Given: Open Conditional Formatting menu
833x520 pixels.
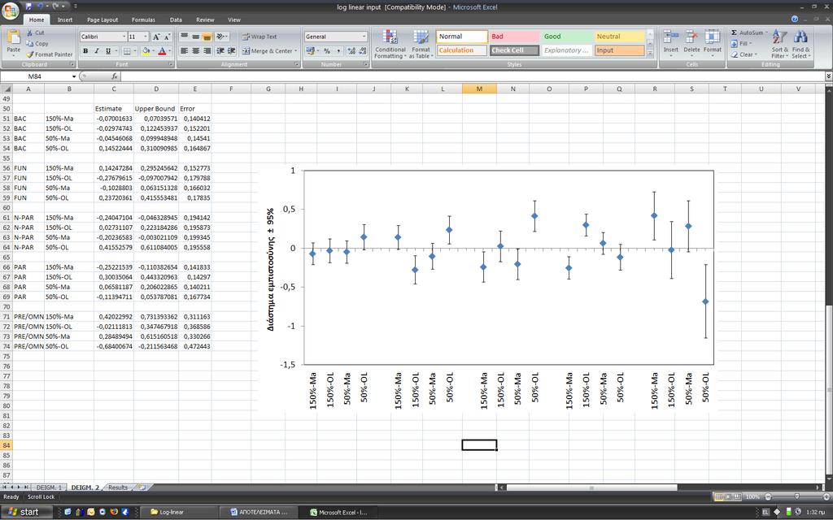Looking at the screenshot, I should [x=390, y=44].
